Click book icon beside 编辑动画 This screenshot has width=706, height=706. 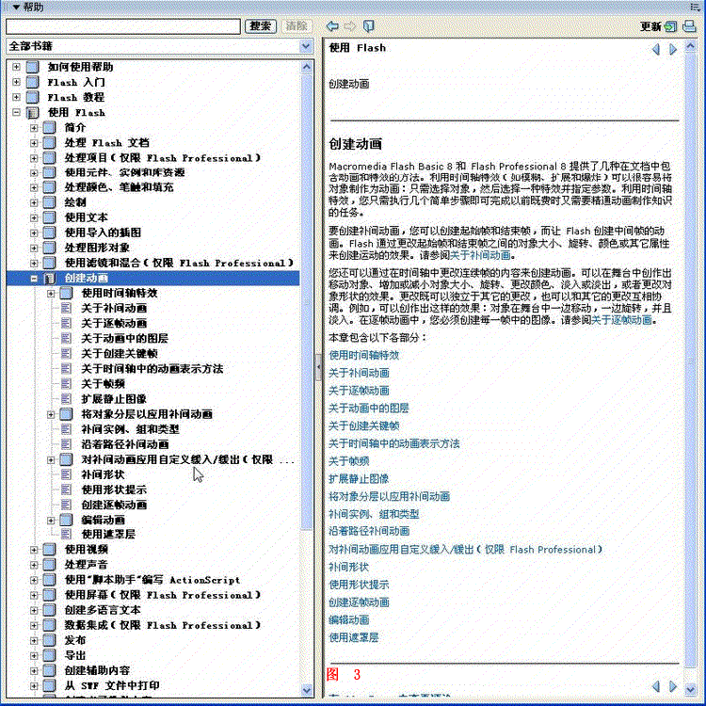click(66, 520)
